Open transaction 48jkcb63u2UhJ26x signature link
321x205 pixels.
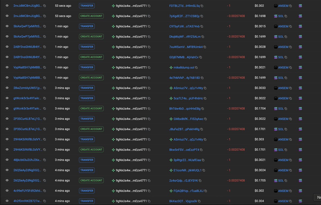28,160
